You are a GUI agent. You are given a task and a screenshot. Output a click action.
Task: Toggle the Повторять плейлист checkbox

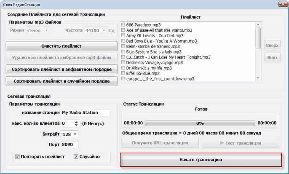(17, 157)
